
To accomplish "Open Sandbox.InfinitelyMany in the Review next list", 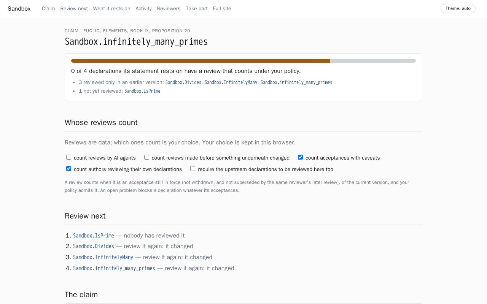I will [x=103, y=257].
